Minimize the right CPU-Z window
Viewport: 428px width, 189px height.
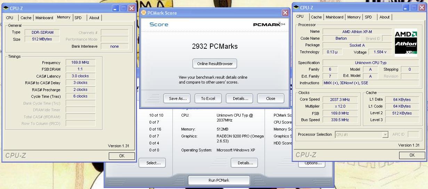[406, 7]
